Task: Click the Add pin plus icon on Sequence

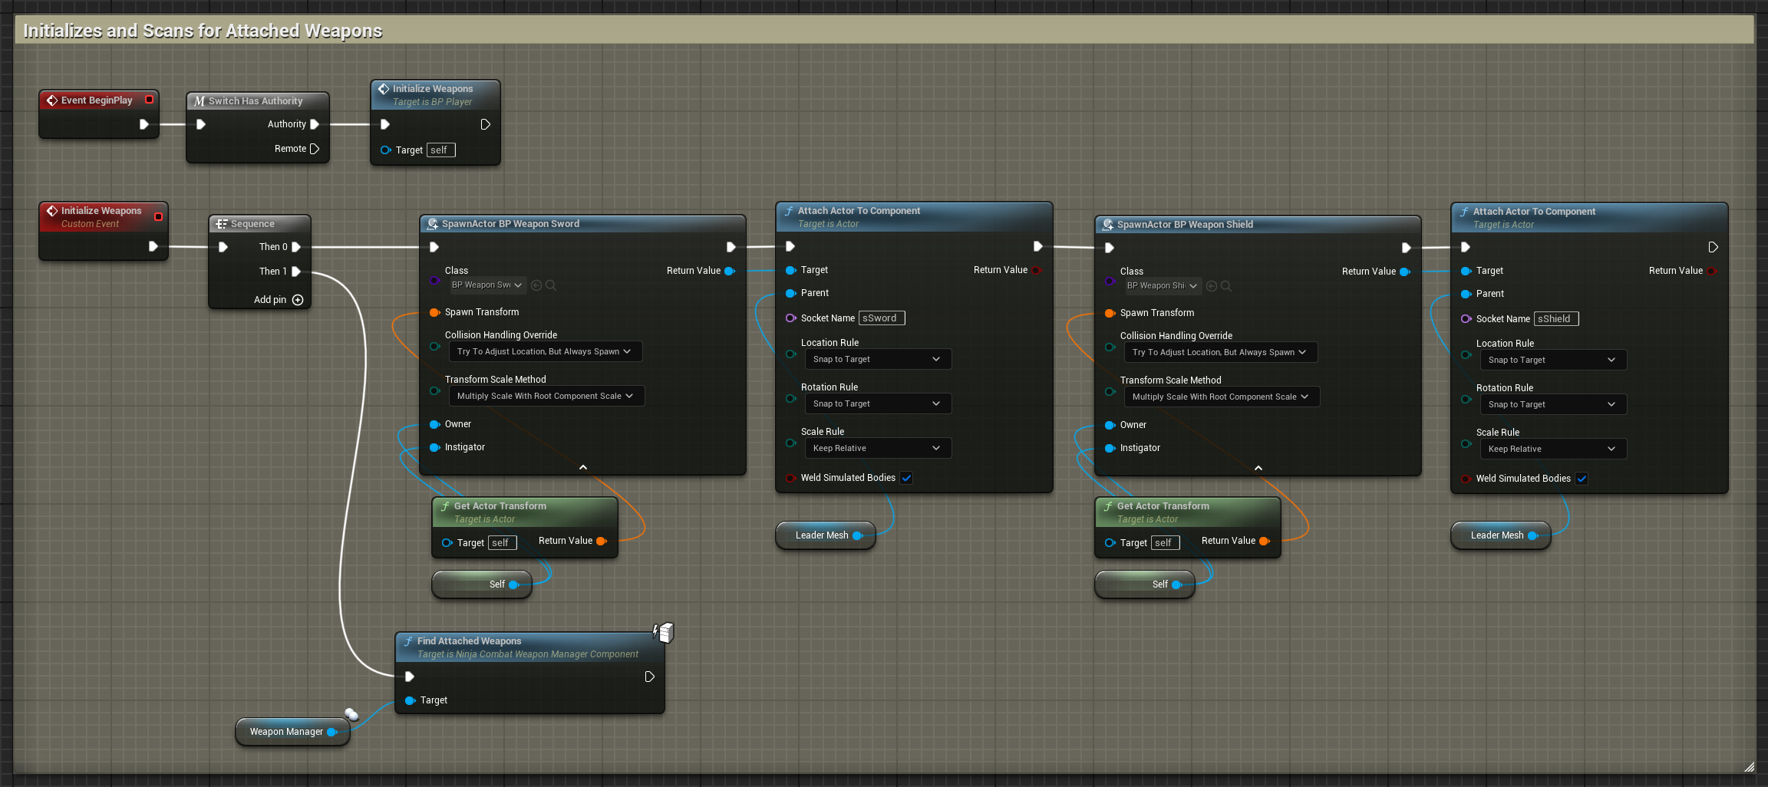Action: point(298,300)
